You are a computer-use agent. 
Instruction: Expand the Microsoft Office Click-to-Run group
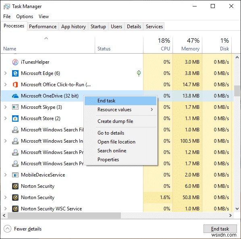click(x=5, y=85)
